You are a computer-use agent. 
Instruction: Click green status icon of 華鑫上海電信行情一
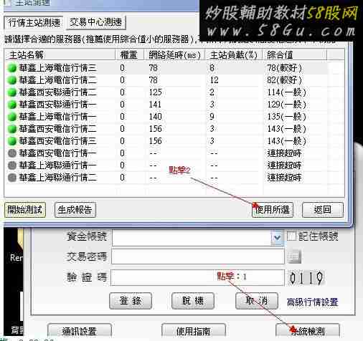click(x=11, y=117)
